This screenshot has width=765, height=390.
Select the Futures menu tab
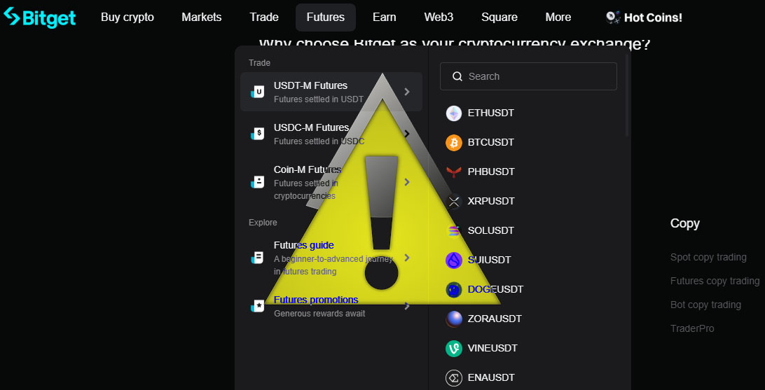click(x=326, y=18)
